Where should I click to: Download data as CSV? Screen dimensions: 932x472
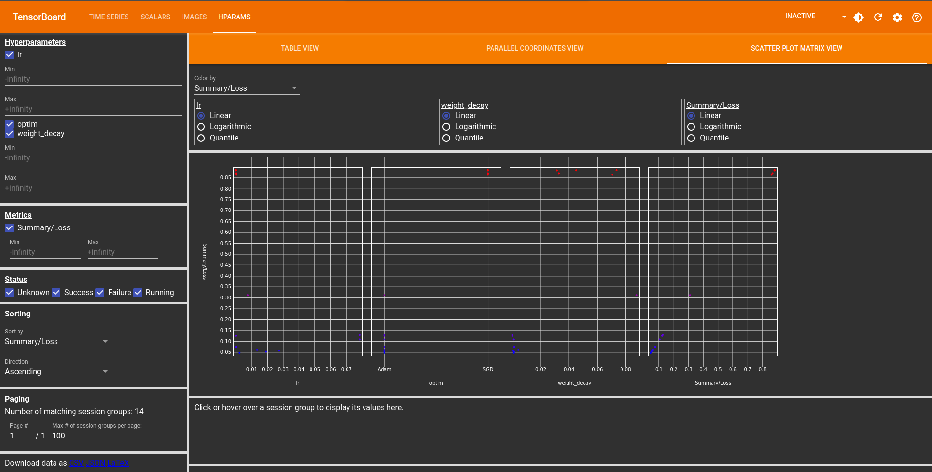pyautogui.click(x=76, y=463)
